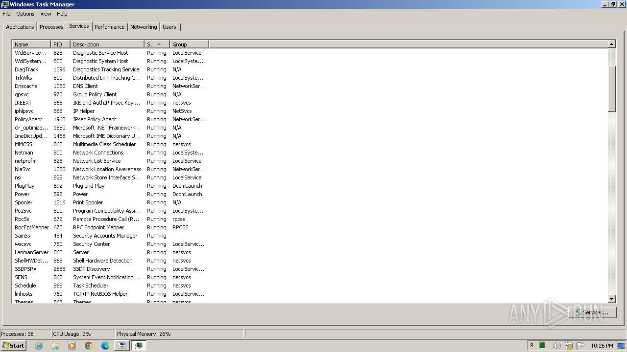The height and width of the screenshot is (352, 627).
Task: Select the Task Manager taskbar button
Action: click(x=139, y=346)
